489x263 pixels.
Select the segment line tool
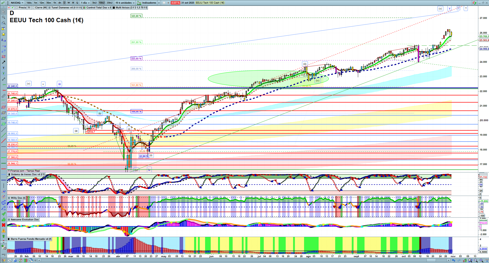pyautogui.click(x=4, y=79)
